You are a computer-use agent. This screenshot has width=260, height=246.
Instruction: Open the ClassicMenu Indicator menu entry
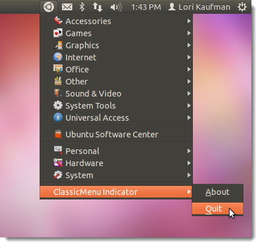(116, 192)
